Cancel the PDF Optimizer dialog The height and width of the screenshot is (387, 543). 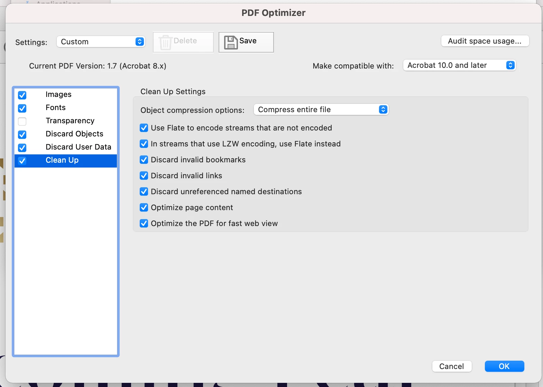pos(452,366)
